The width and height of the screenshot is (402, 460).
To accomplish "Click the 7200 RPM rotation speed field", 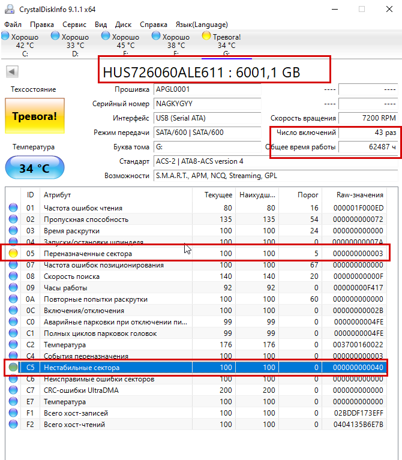I will click(x=368, y=118).
